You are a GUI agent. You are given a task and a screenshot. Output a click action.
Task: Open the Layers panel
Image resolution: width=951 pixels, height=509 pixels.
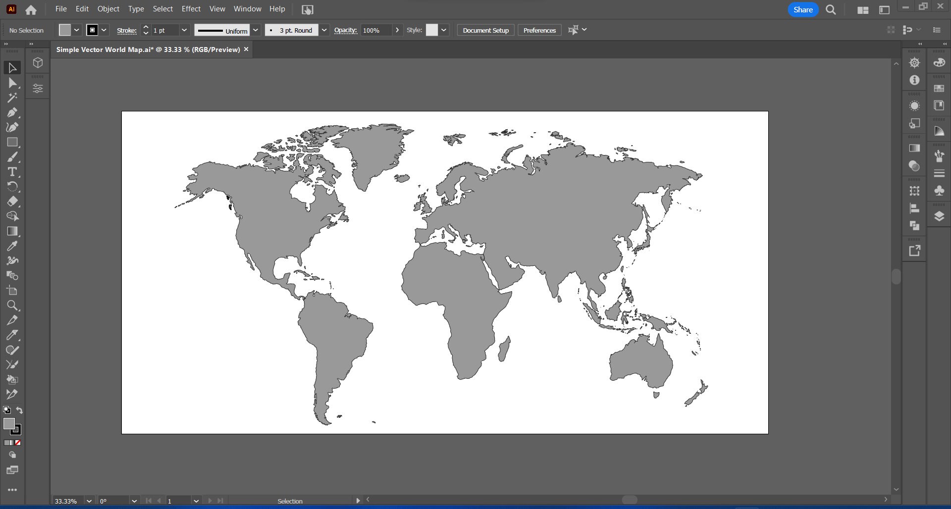point(939,215)
